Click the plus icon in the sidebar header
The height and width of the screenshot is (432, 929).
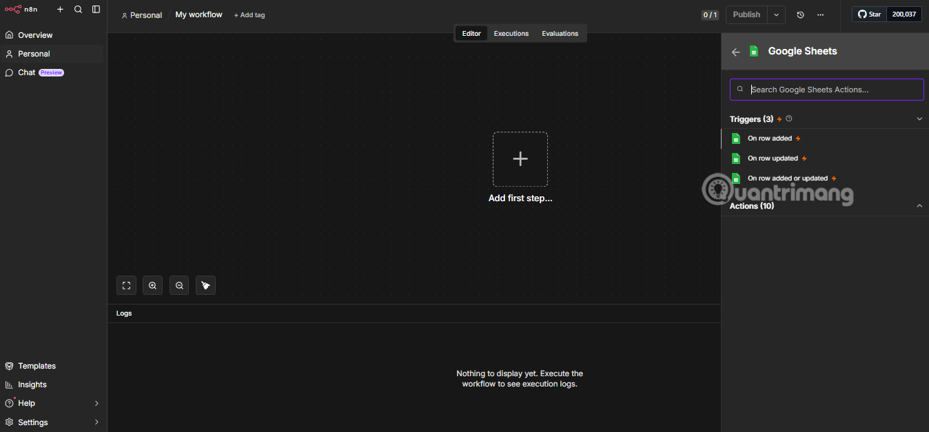pos(60,10)
